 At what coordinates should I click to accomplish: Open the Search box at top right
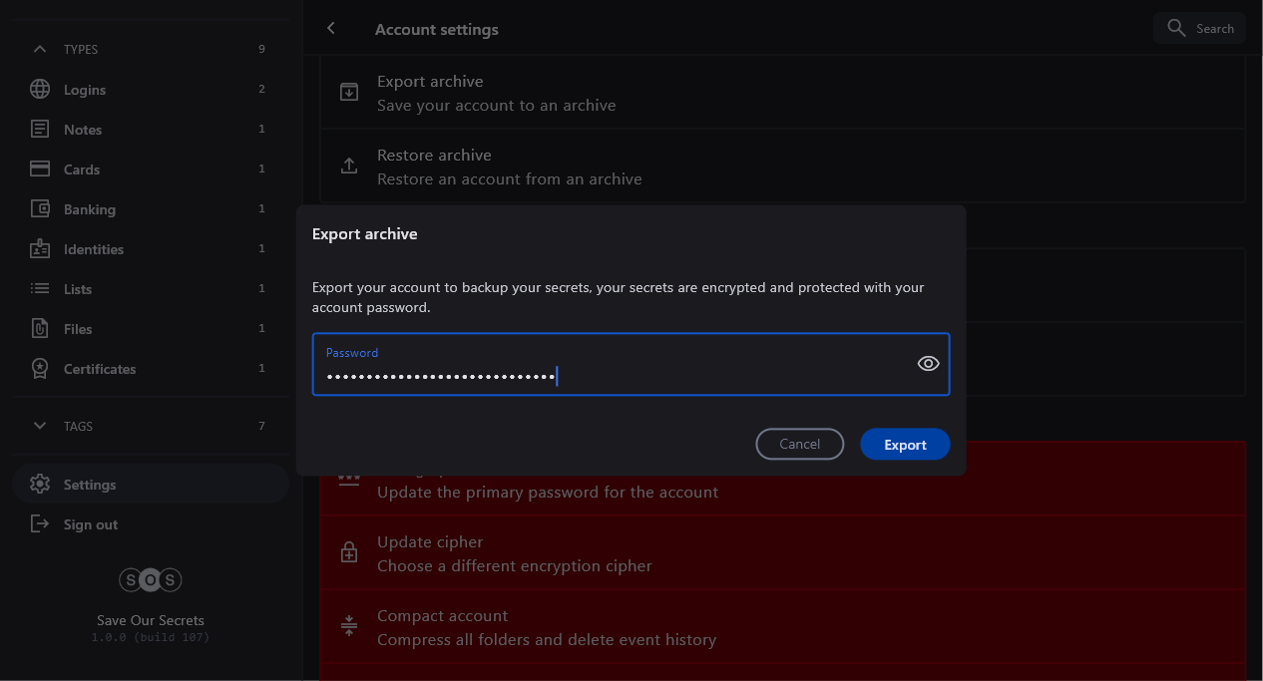pyautogui.click(x=1200, y=29)
